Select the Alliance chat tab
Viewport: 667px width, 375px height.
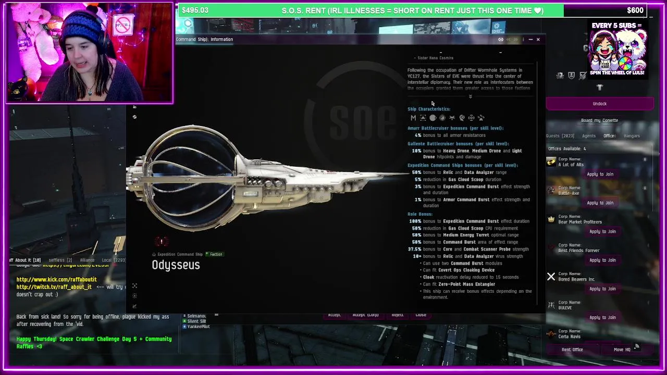(87, 260)
